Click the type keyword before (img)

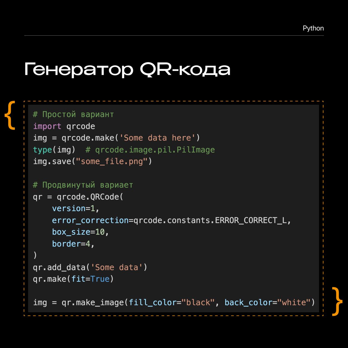click(x=42, y=150)
